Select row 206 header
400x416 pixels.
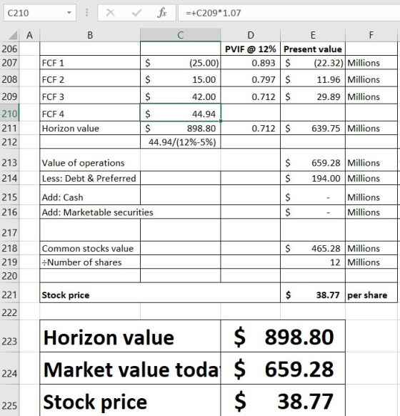pos(9,49)
